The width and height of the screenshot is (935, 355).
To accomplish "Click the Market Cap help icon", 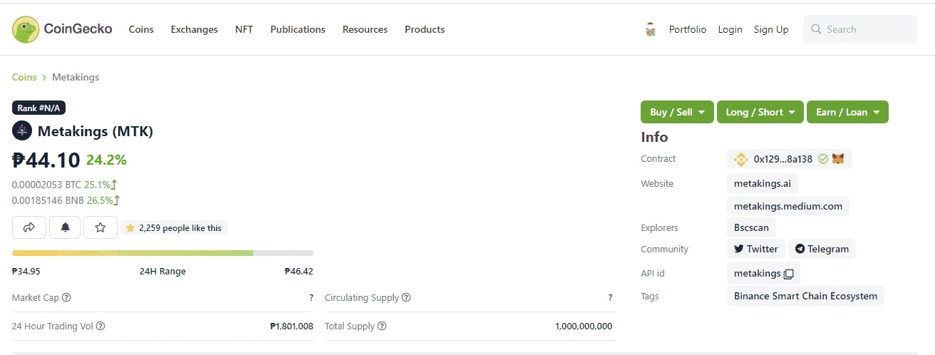I will pos(67,297).
